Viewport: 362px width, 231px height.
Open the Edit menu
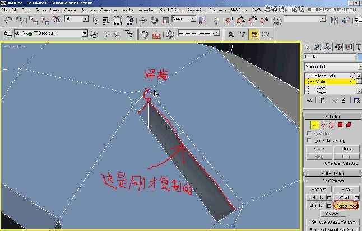15,10
